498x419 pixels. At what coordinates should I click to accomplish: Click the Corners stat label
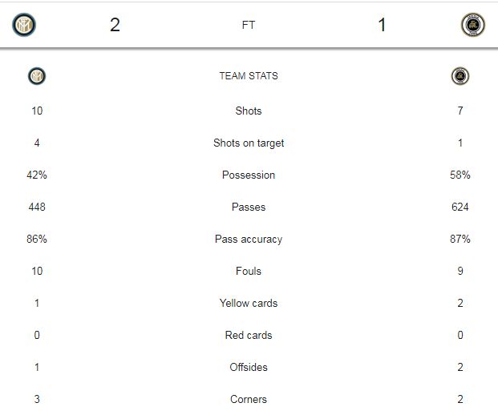(249, 399)
